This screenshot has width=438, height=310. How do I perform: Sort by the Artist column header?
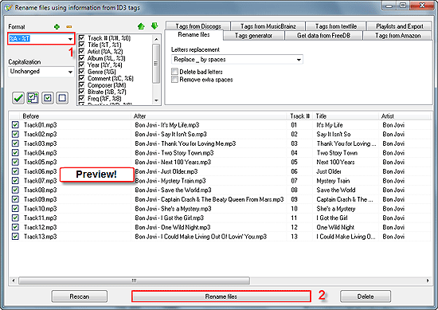click(x=405, y=116)
